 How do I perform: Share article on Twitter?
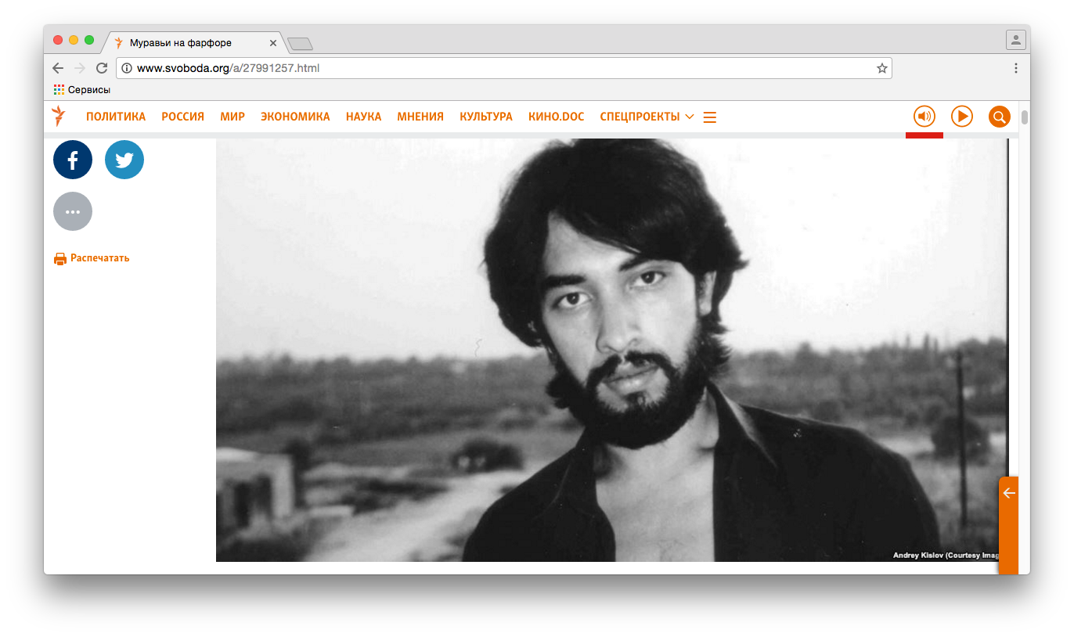[124, 160]
